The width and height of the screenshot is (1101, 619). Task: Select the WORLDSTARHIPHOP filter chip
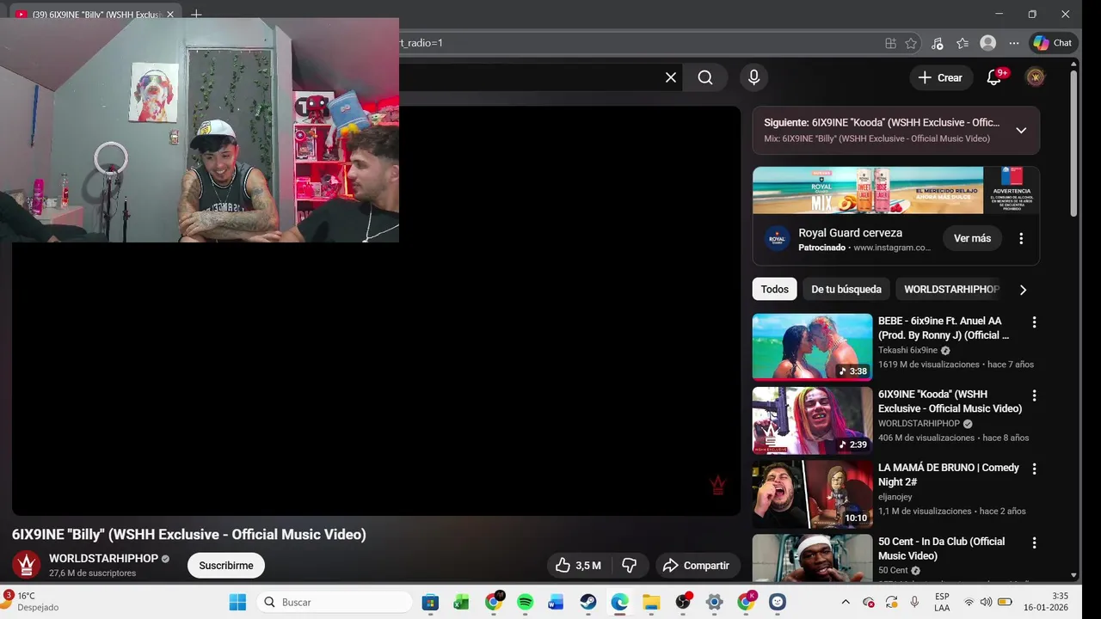[951, 289]
